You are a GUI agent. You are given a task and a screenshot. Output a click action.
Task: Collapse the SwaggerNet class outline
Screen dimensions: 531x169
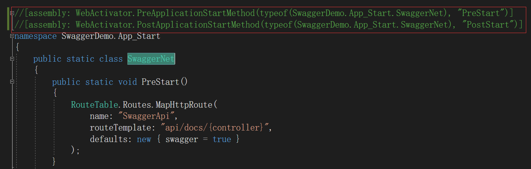(x=12, y=59)
